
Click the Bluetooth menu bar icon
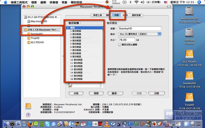click(130, 2)
